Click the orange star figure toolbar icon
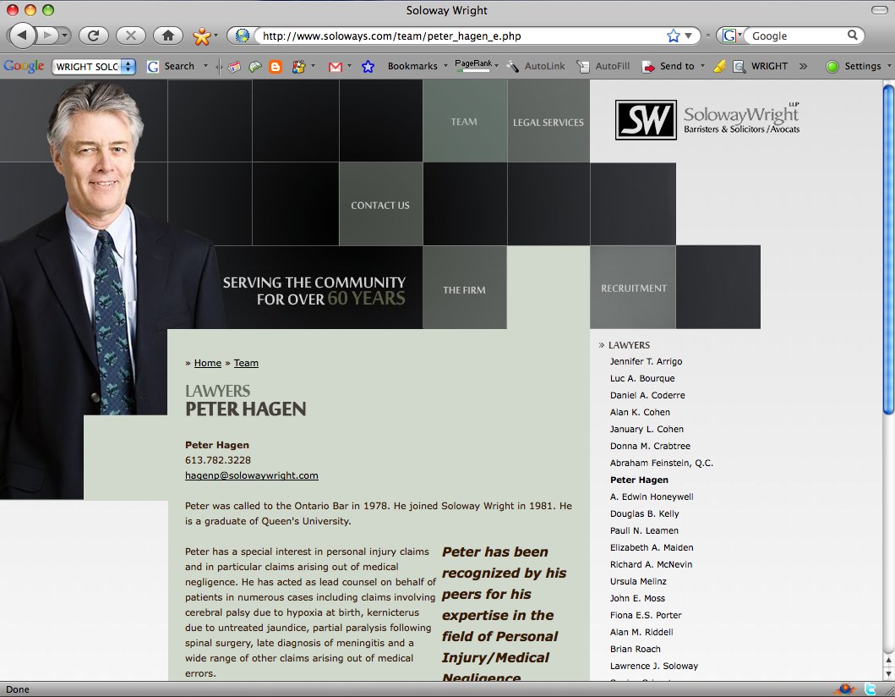895x697 pixels. tap(201, 36)
